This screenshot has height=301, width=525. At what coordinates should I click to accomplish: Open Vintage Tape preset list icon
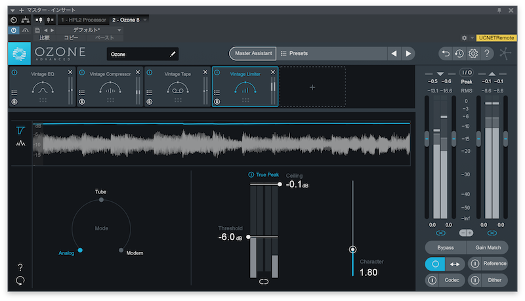coord(150,92)
